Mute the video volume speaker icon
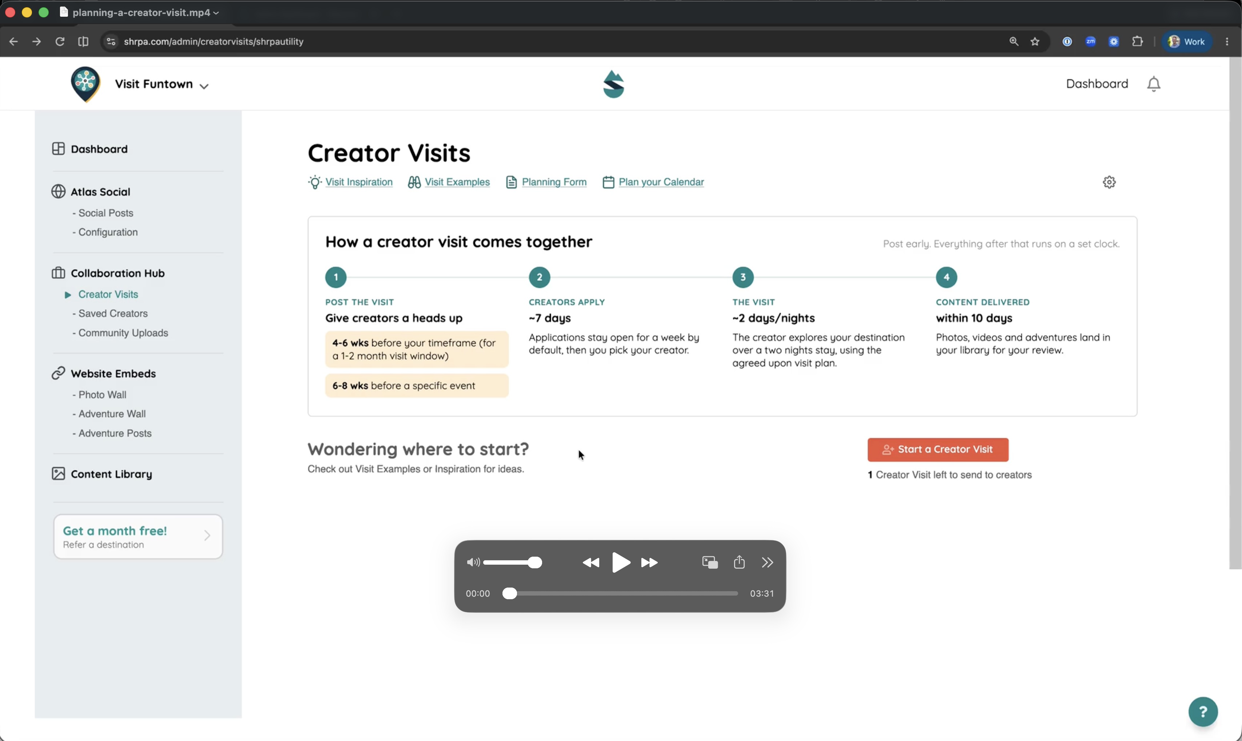Image resolution: width=1242 pixels, height=741 pixels. pyautogui.click(x=473, y=563)
